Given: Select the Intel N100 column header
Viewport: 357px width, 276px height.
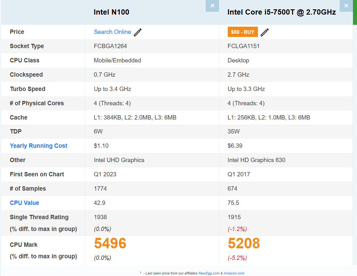Looking at the screenshot, I should 112,12.
